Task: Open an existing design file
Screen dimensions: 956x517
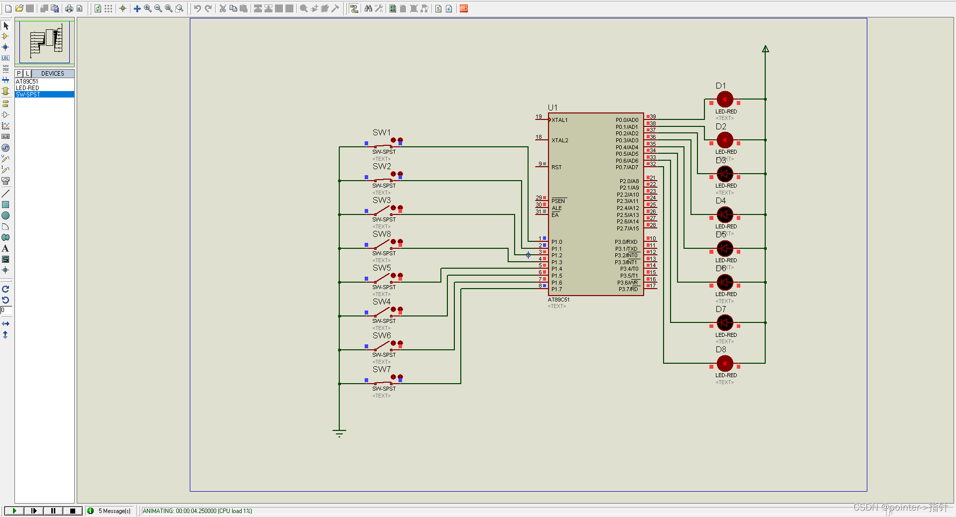Action: click(19, 8)
